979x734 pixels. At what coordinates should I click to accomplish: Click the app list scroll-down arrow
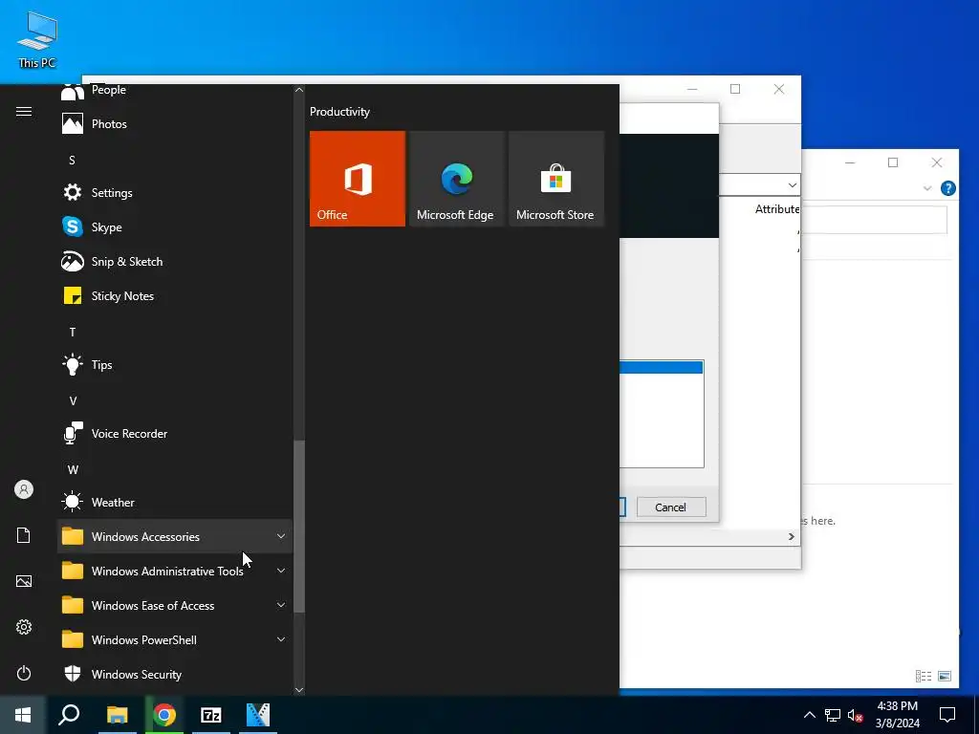coord(299,690)
